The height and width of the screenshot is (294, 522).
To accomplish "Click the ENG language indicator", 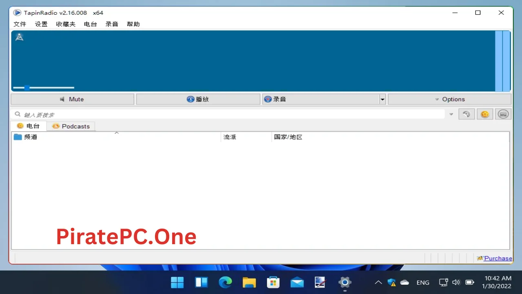I will 423,282.
